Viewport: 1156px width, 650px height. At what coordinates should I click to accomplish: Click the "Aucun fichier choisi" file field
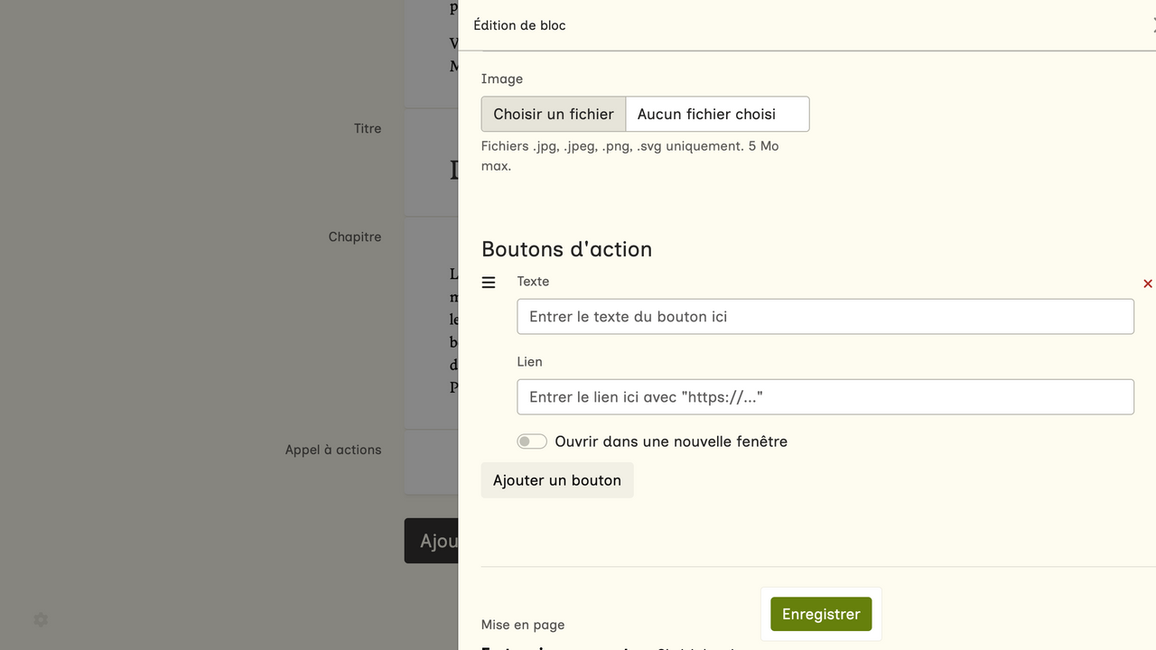(716, 114)
